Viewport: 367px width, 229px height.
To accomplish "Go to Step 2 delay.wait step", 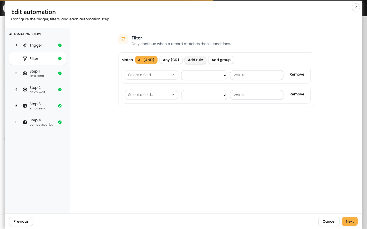I will point(37,90).
